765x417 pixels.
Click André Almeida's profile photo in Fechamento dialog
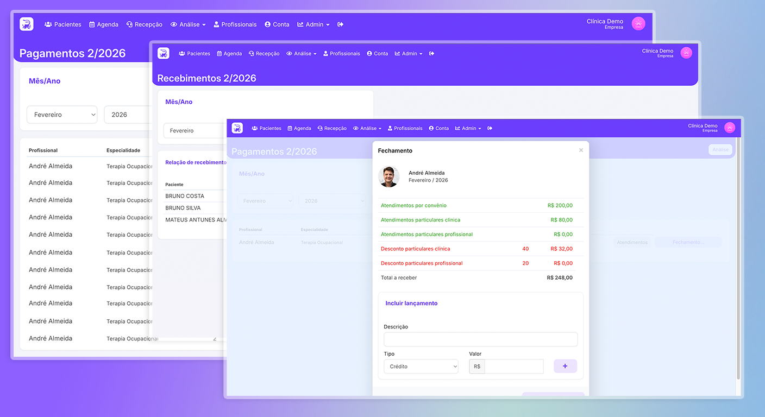point(389,176)
